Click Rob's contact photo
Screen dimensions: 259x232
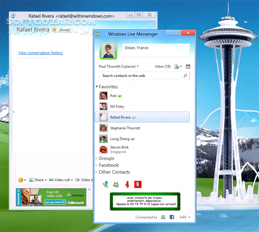[x=104, y=96]
